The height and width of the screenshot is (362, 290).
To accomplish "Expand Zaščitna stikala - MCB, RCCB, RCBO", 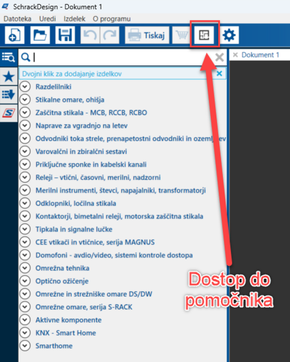I will tap(25, 112).
